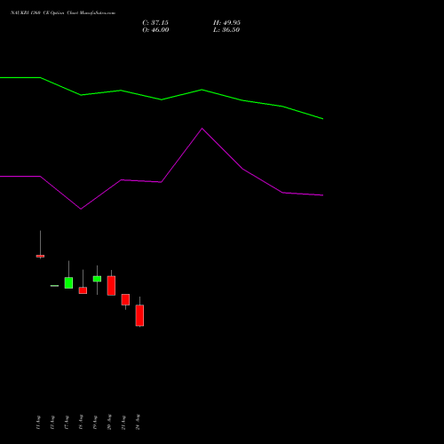Select the 19 Aug date label
The height and width of the screenshot is (444, 444).
coord(95,423)
